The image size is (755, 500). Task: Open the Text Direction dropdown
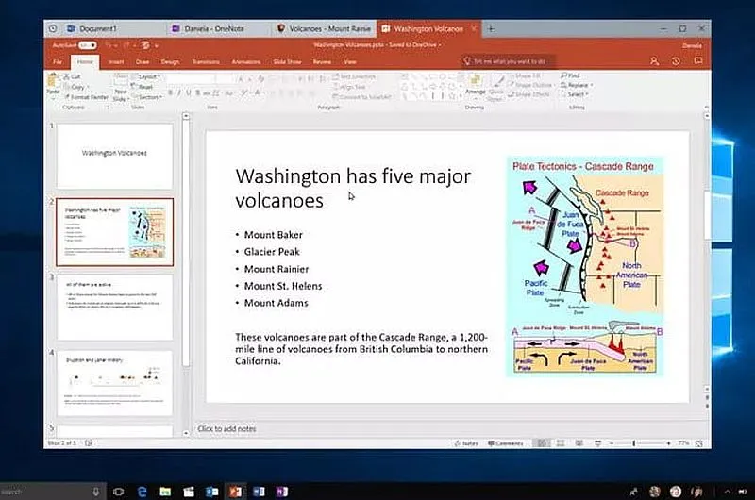coord(356,76)
